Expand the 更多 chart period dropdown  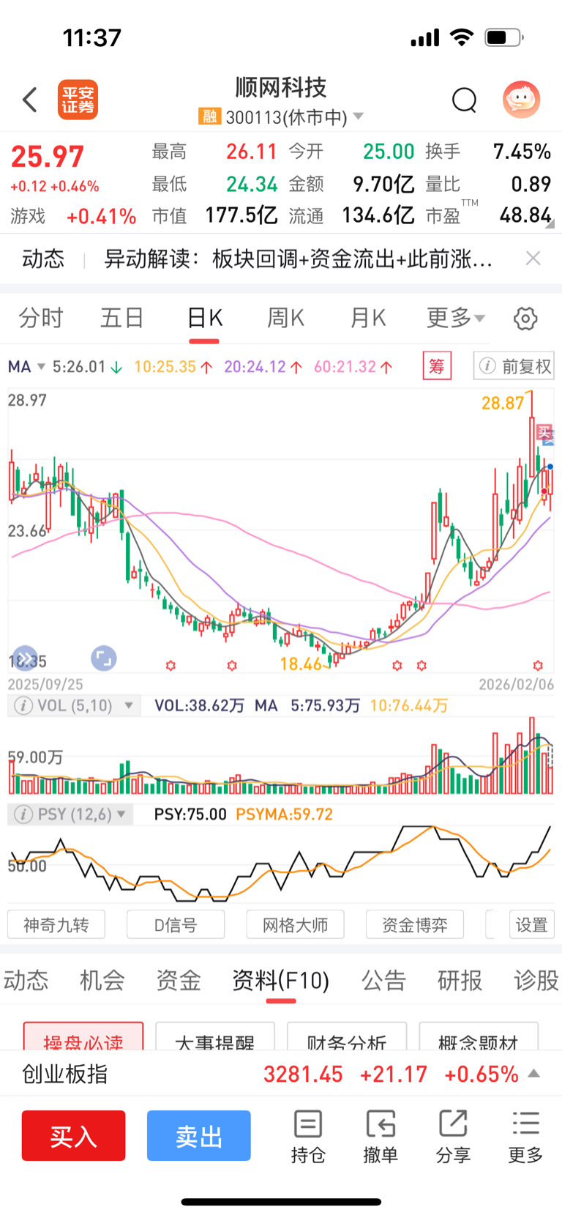point(456,318)
